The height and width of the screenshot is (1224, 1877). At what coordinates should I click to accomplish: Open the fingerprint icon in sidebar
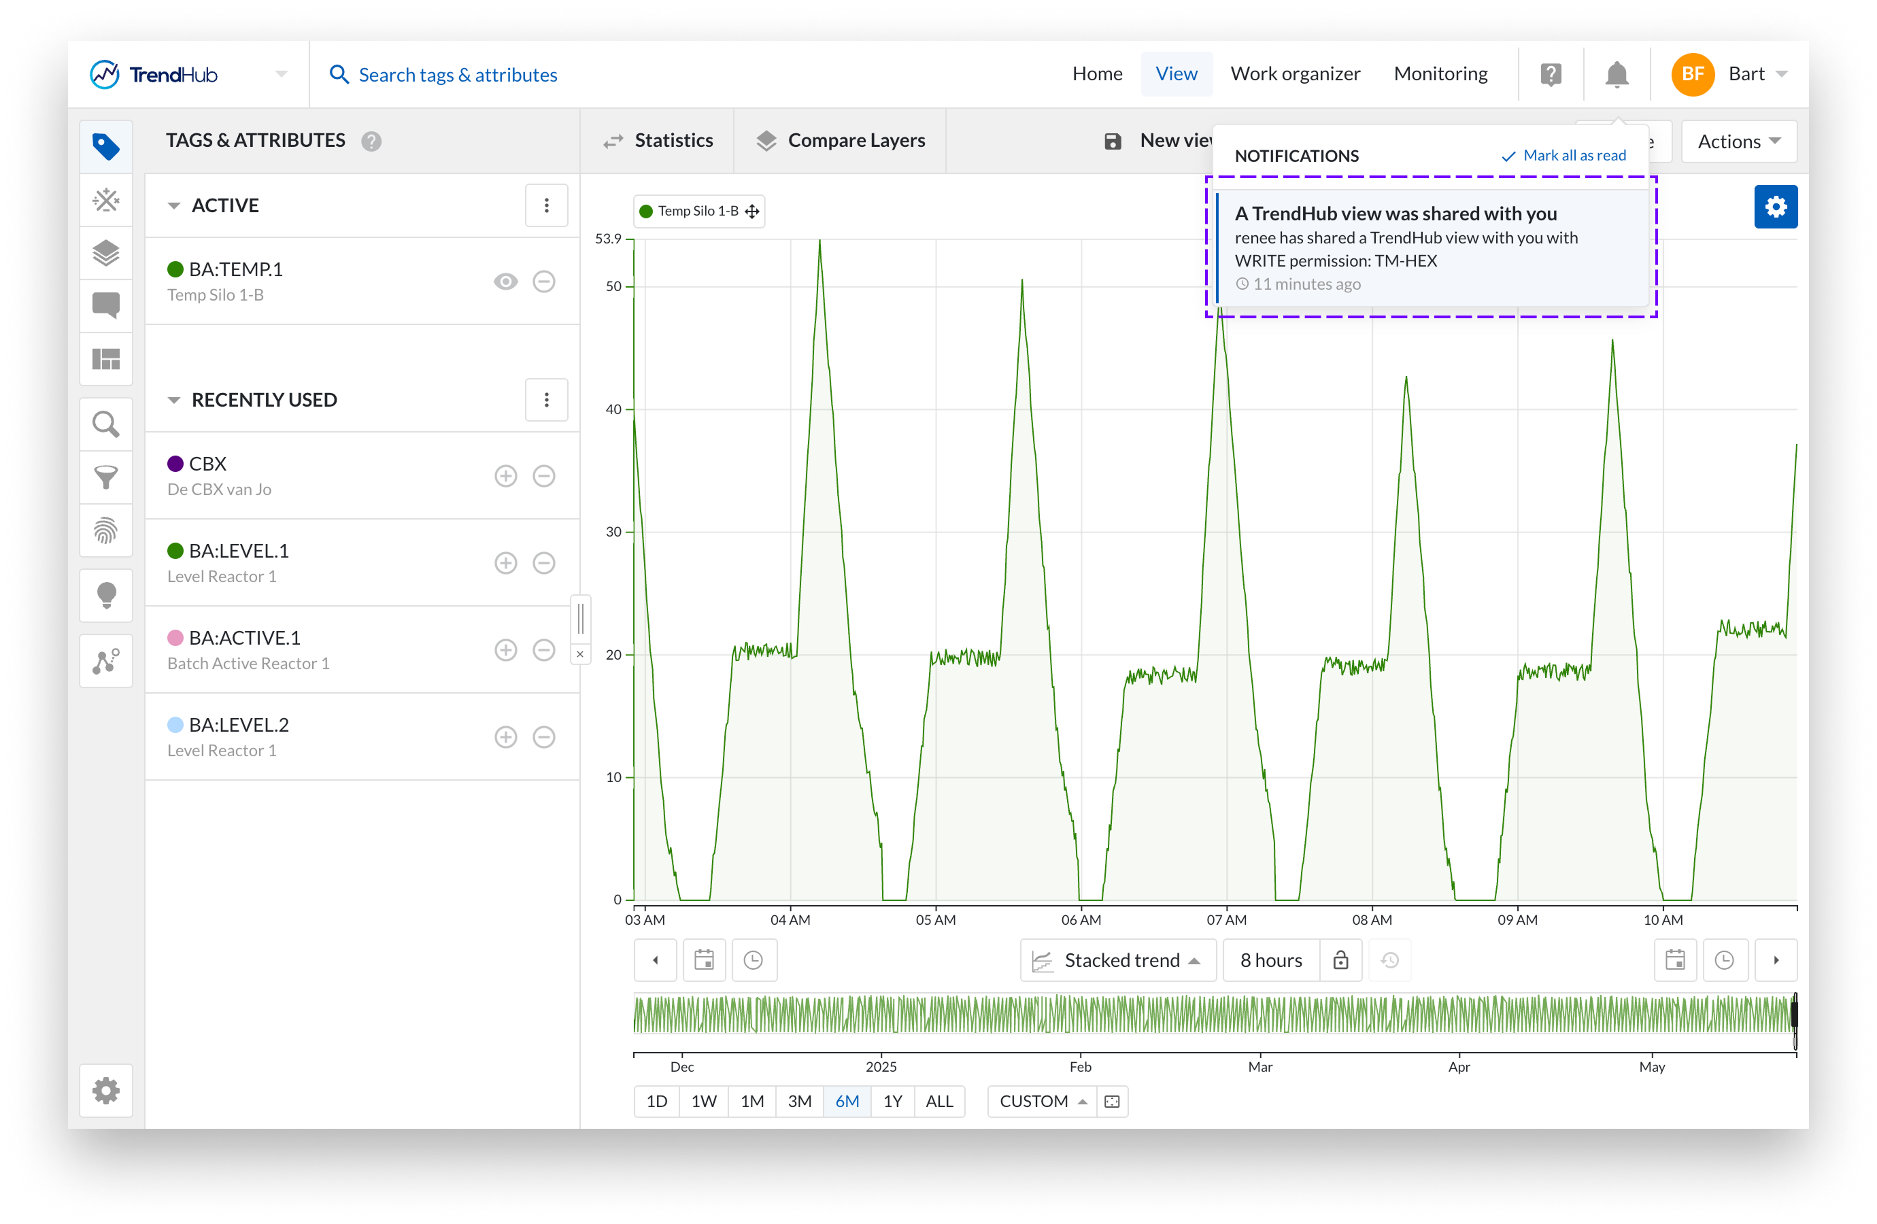105,531
